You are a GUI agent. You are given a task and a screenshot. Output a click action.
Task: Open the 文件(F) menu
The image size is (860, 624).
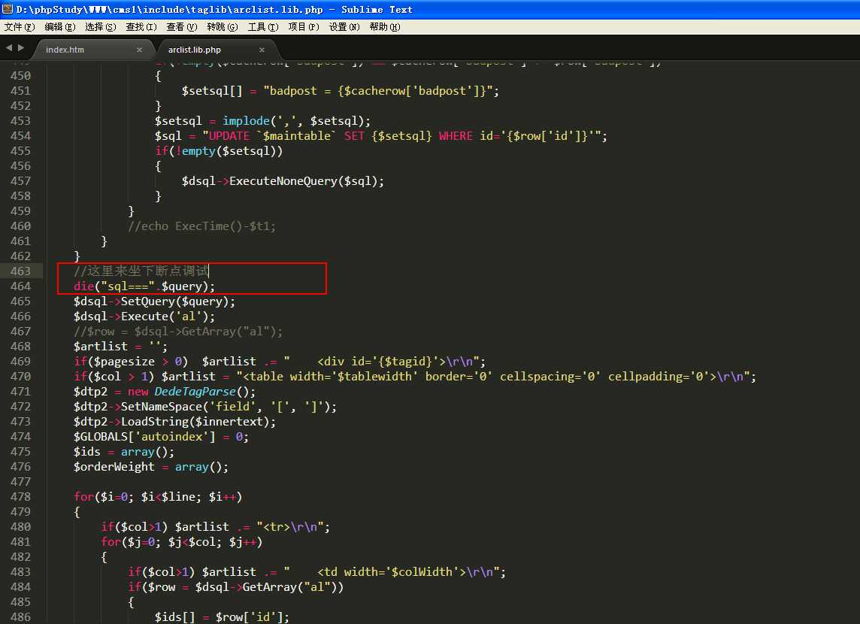(x=20, y=27)
